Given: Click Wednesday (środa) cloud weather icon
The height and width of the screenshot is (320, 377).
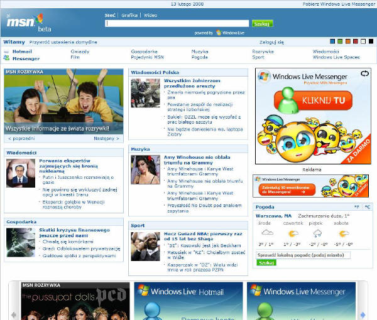Looking at the screenshot, I should pyautogui.click(x=268, y=232).
